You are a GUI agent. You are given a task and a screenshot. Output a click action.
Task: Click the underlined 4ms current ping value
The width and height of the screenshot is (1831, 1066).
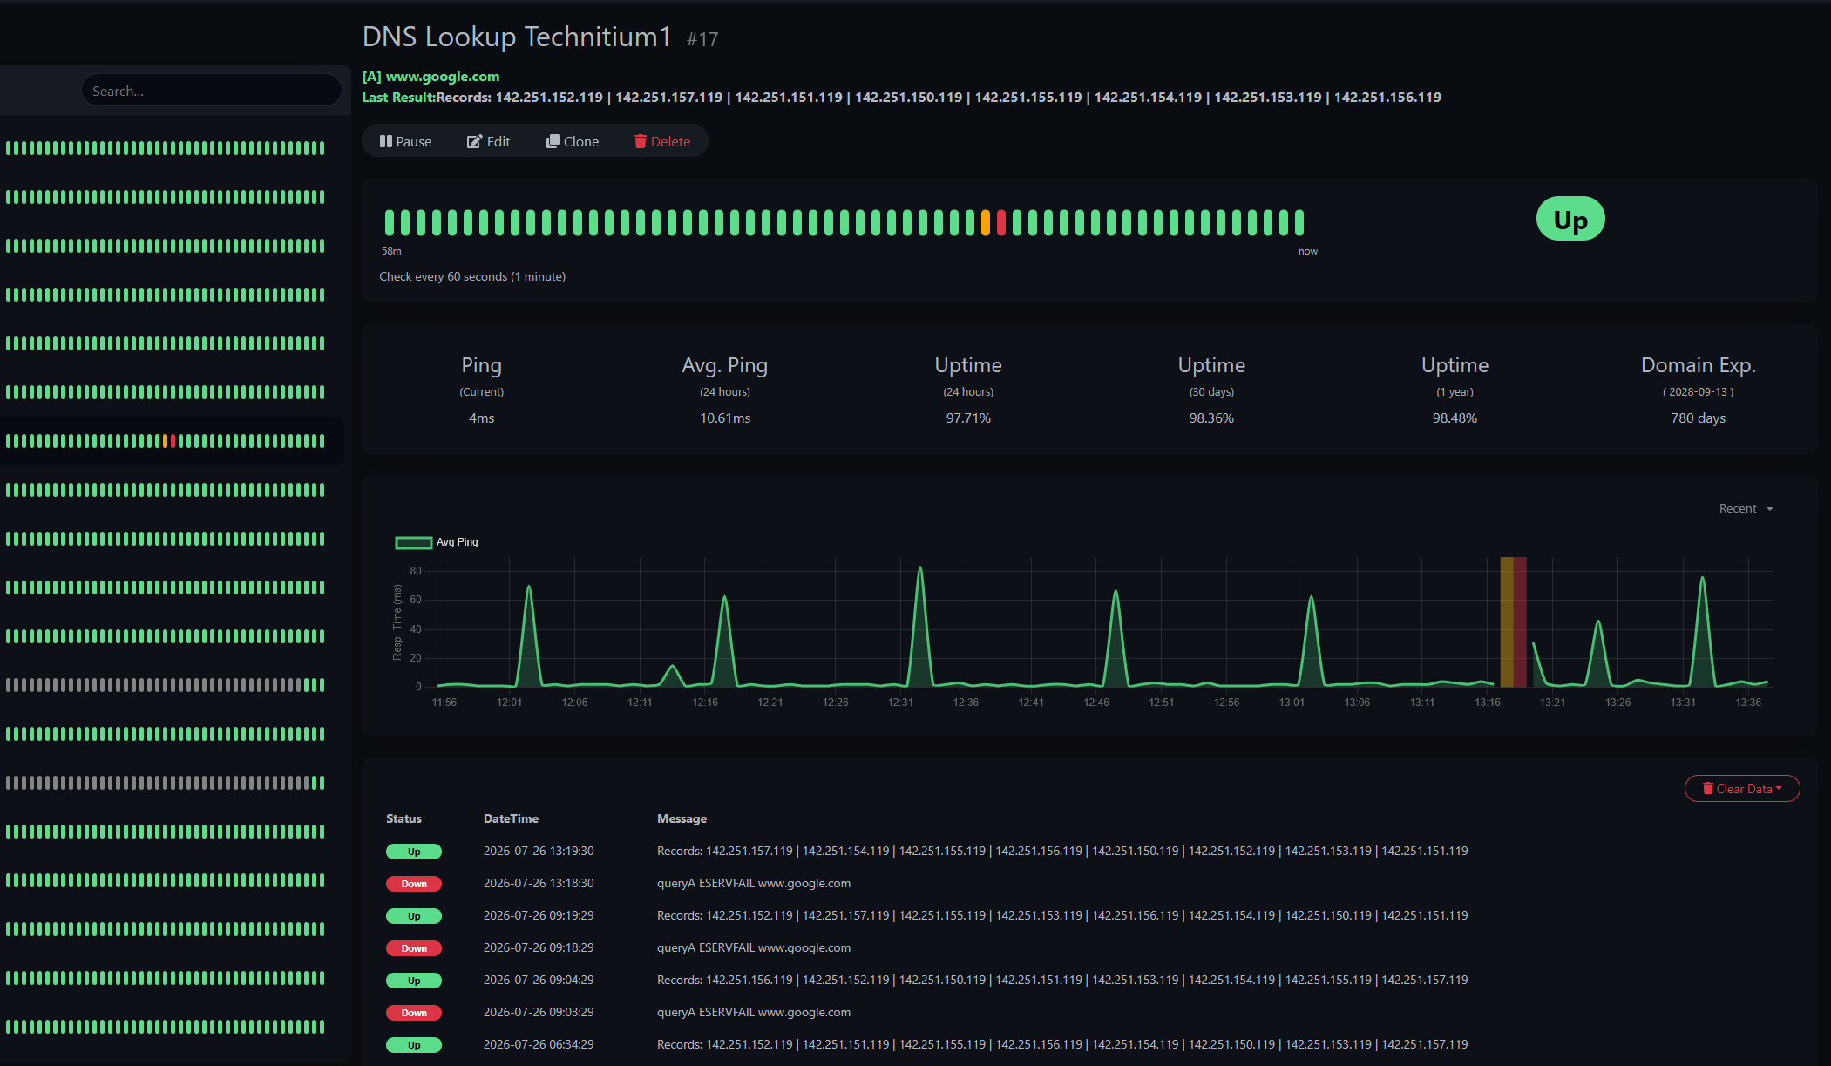[481, 418]
